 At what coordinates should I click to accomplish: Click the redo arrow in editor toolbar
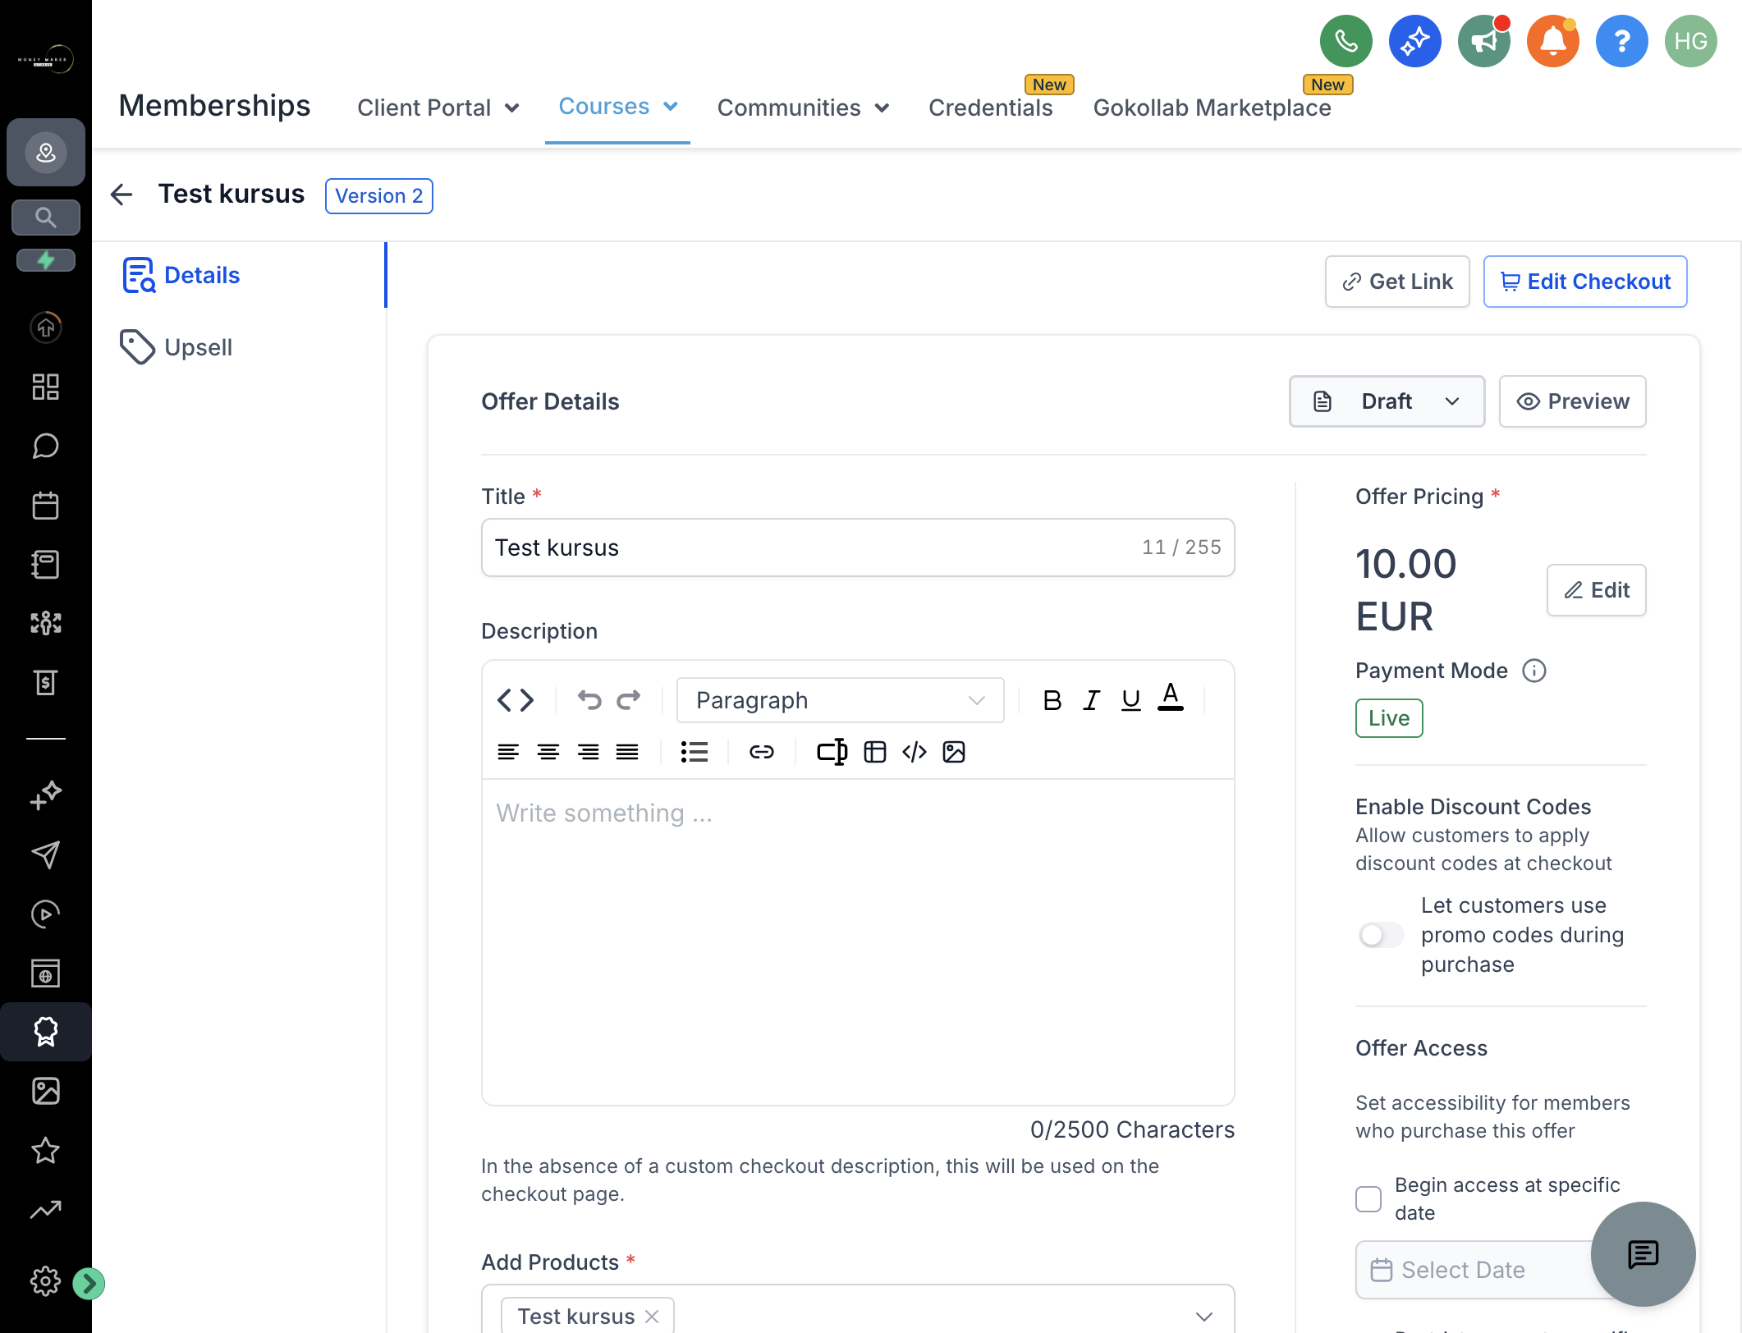[629, 700]
